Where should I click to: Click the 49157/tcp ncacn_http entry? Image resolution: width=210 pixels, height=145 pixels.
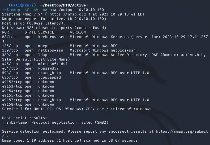click(76, 100)
